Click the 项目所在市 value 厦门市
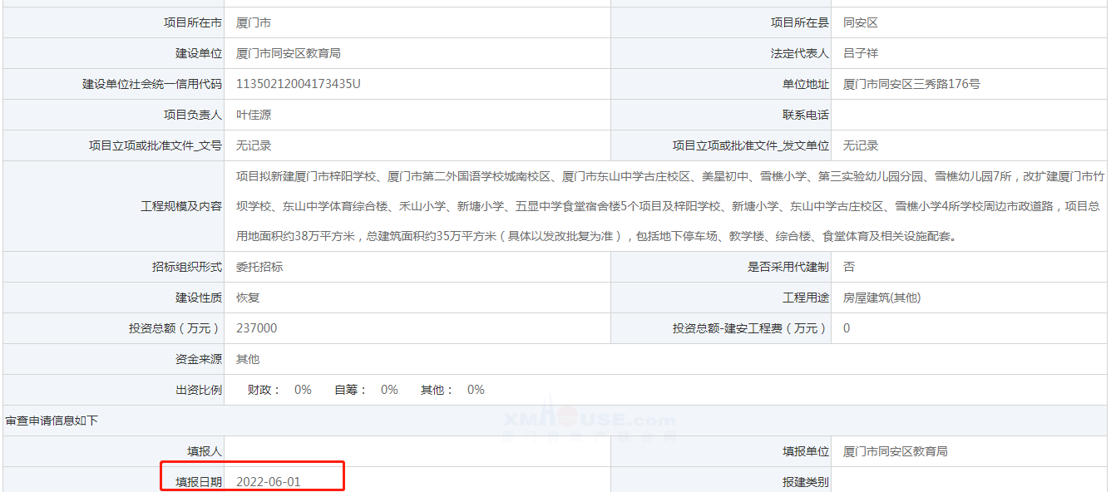Screen dimensions: 1111x492 (254, 22)
